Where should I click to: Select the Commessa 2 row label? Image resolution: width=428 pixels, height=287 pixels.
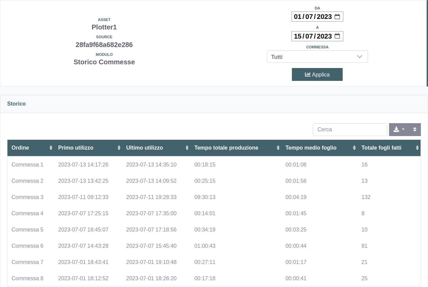(x=27, y=181)
